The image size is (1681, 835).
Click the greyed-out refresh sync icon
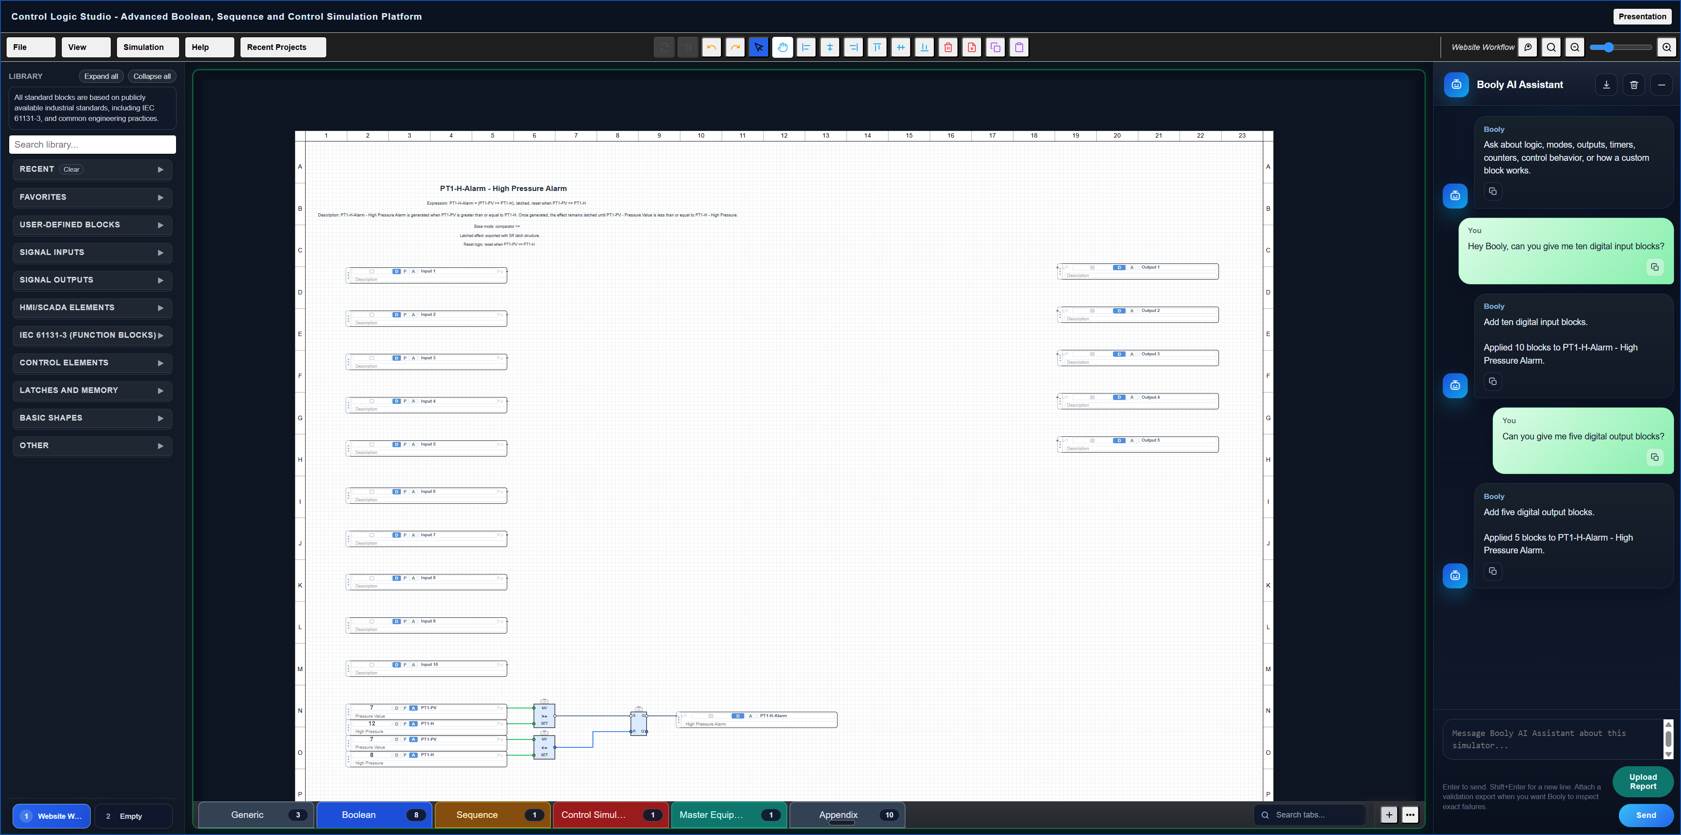pyautogui.click(x=664, y=47)
